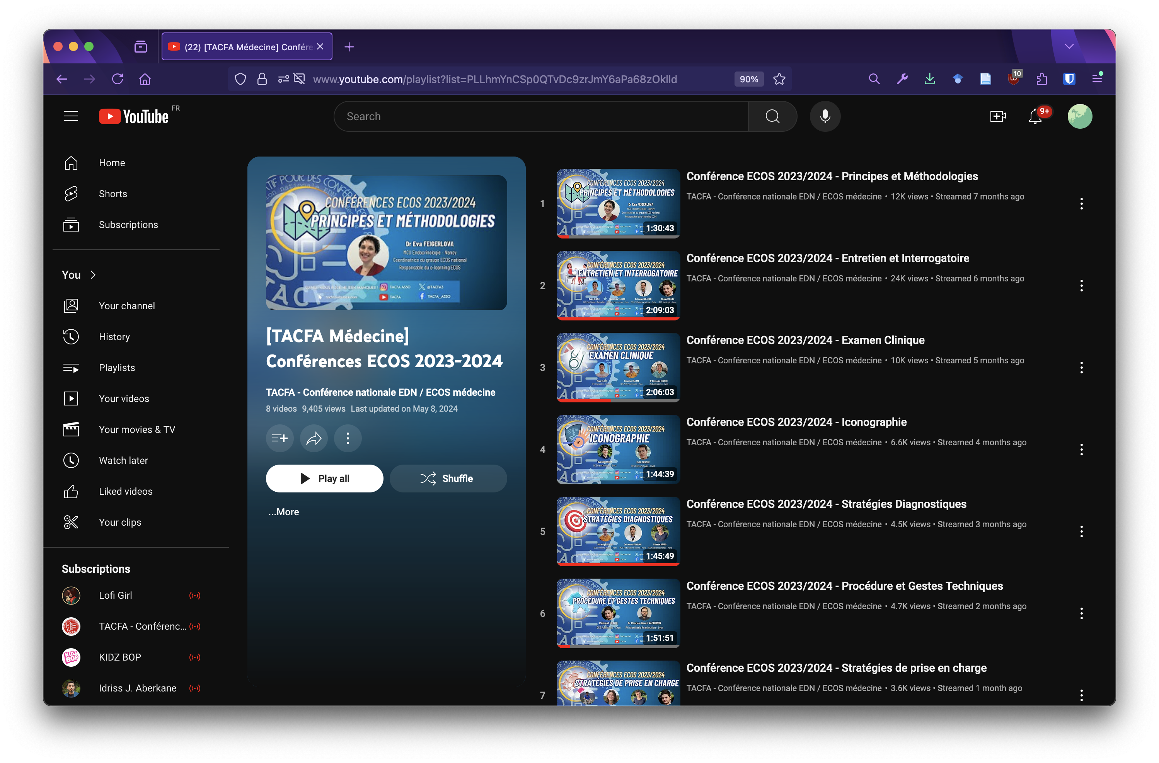
Task: Open Lofi Girl subscription
Action: tap(136, 595)
